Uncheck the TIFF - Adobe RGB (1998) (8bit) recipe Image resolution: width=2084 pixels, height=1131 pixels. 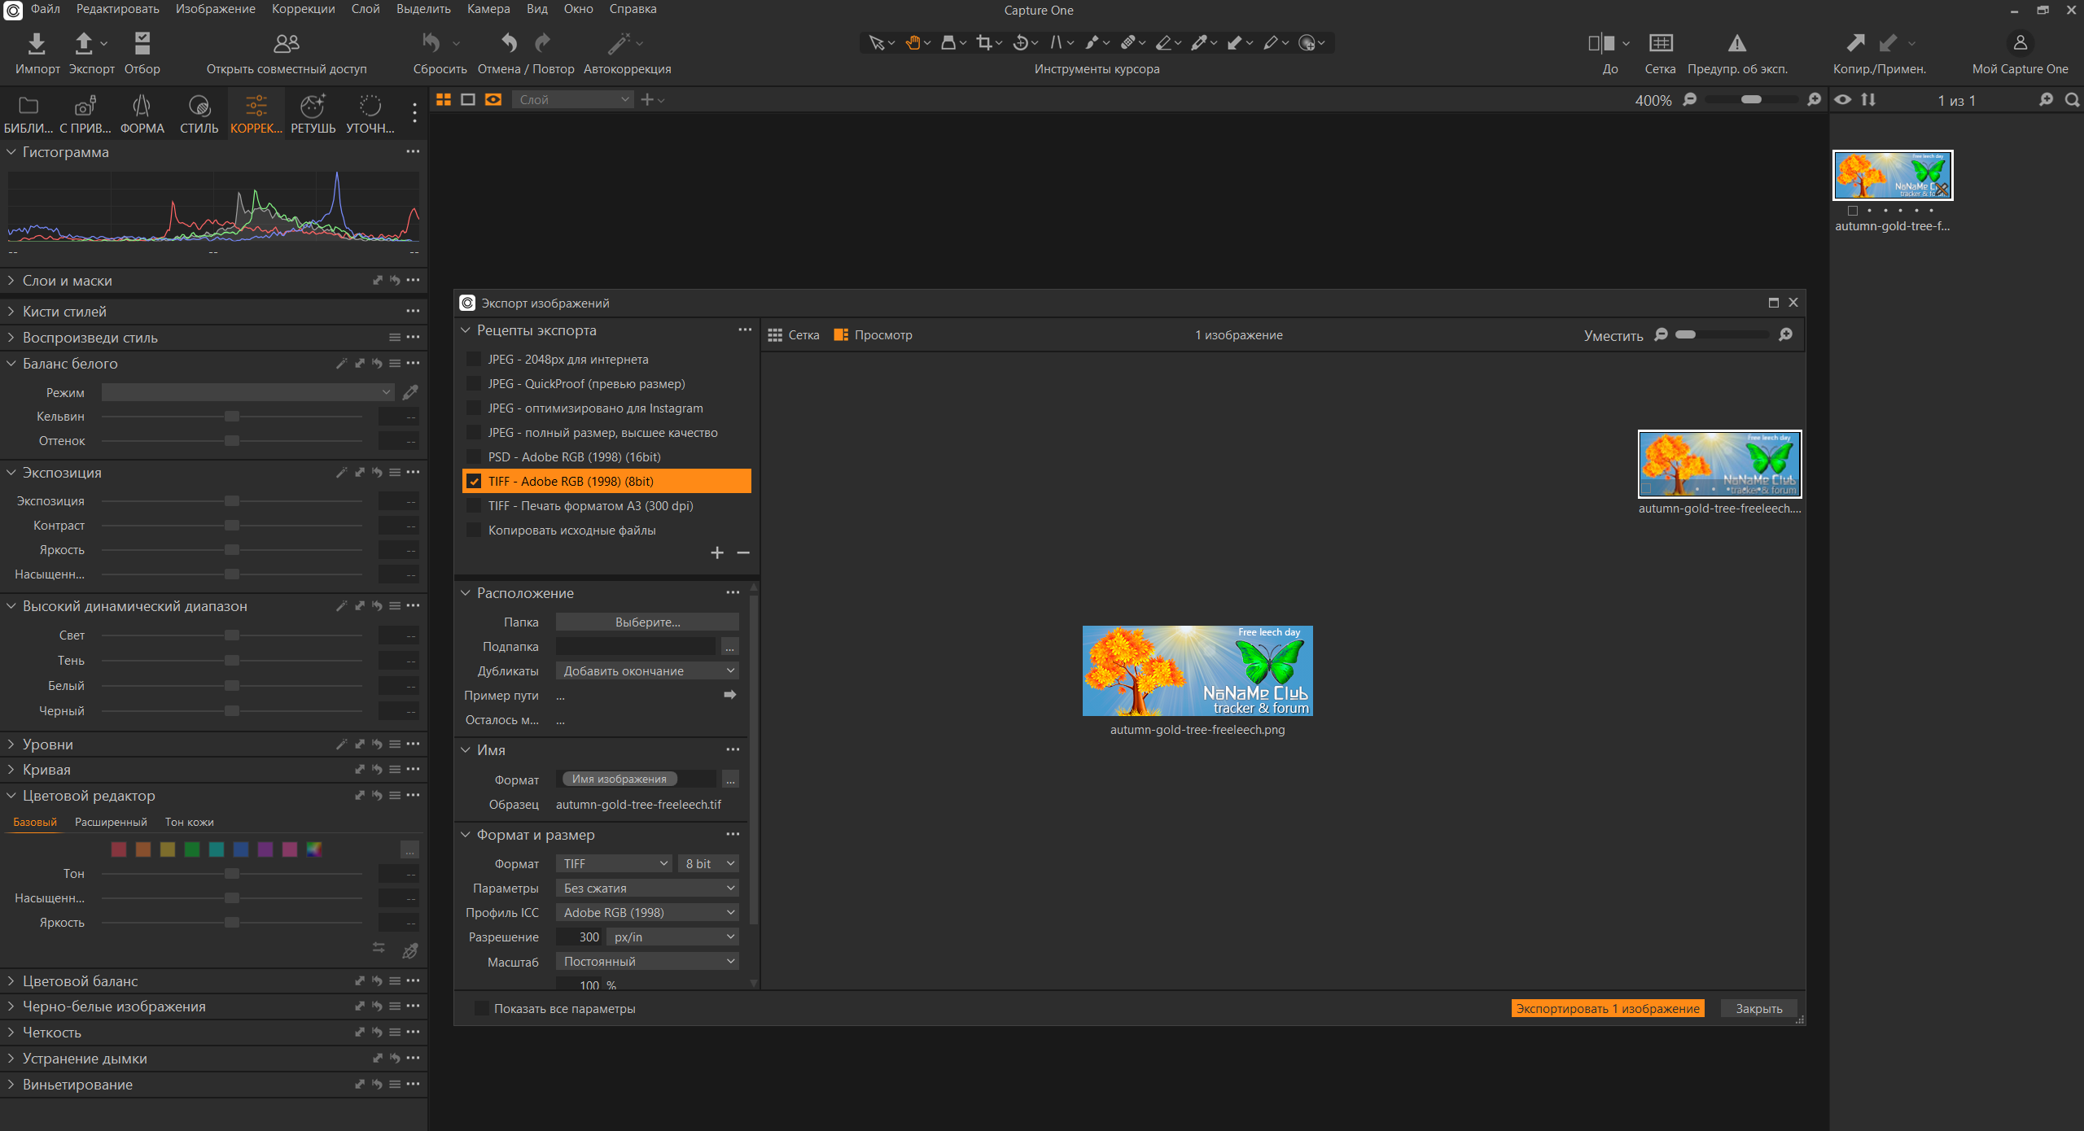(x=474, y=482)
